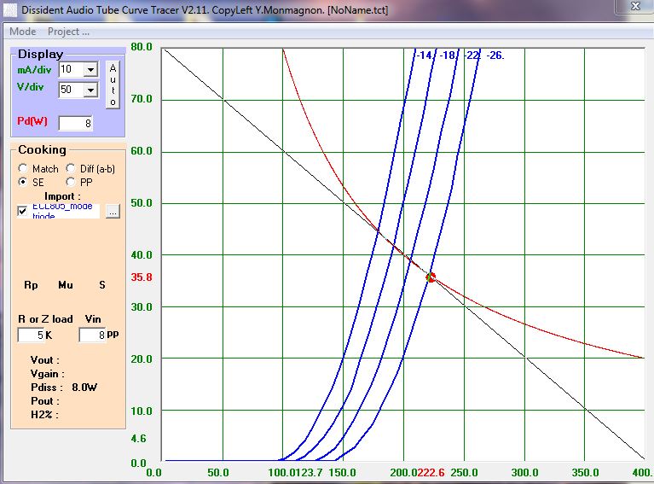Select the Diff (a-b) radio button

tap(71, 169)
